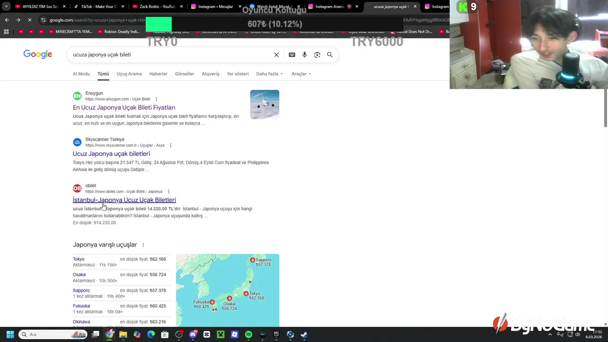This screenshot has height=342, width=608.
Task: Open Ucuz Japonya uçak biletleri result
Action: point(111,154)
